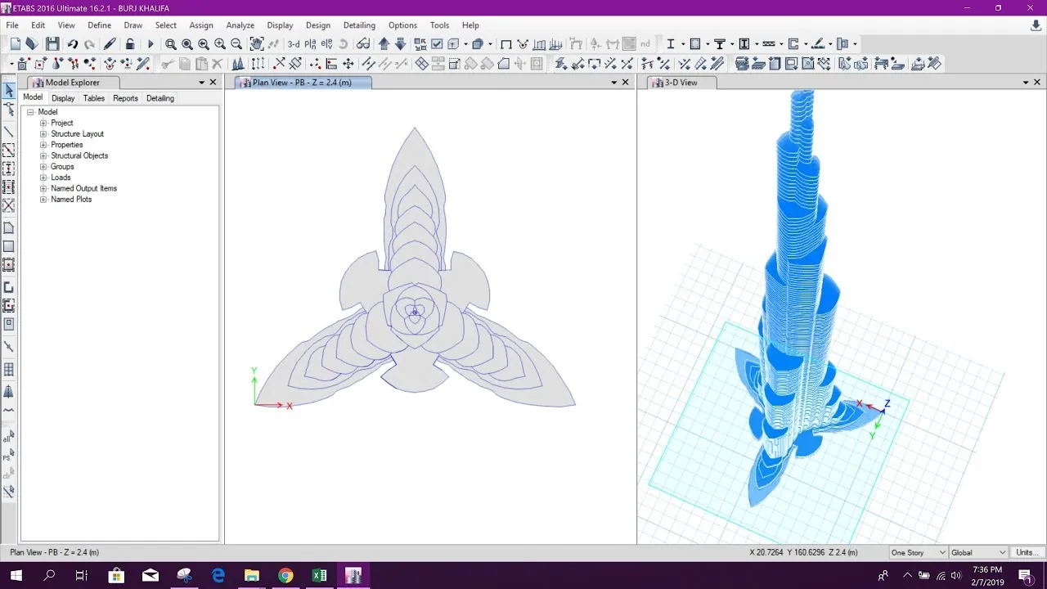Image resolution: width=1047 pixels, height=589 pixels.
Task: Set the Plan view icon
Action: point(310,44)
